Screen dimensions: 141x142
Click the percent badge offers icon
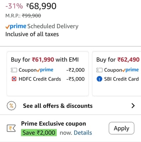click(11, 106)
